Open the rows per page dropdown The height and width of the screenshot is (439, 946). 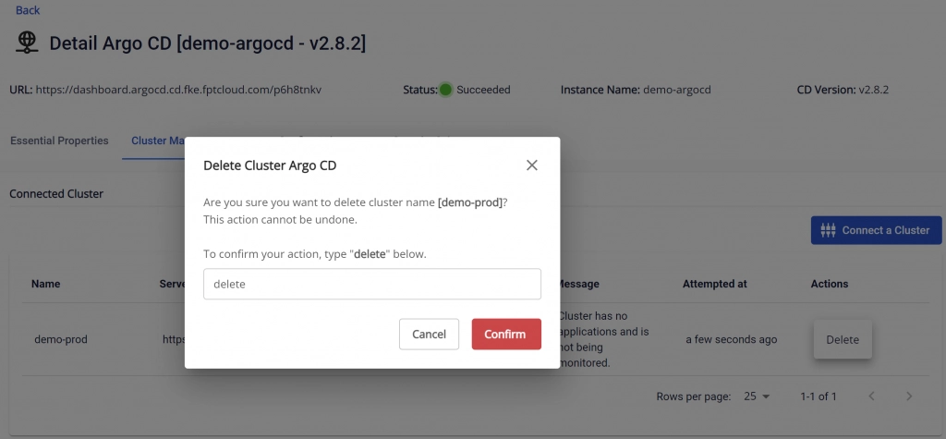pyautogui.click(x=758, y=396)
